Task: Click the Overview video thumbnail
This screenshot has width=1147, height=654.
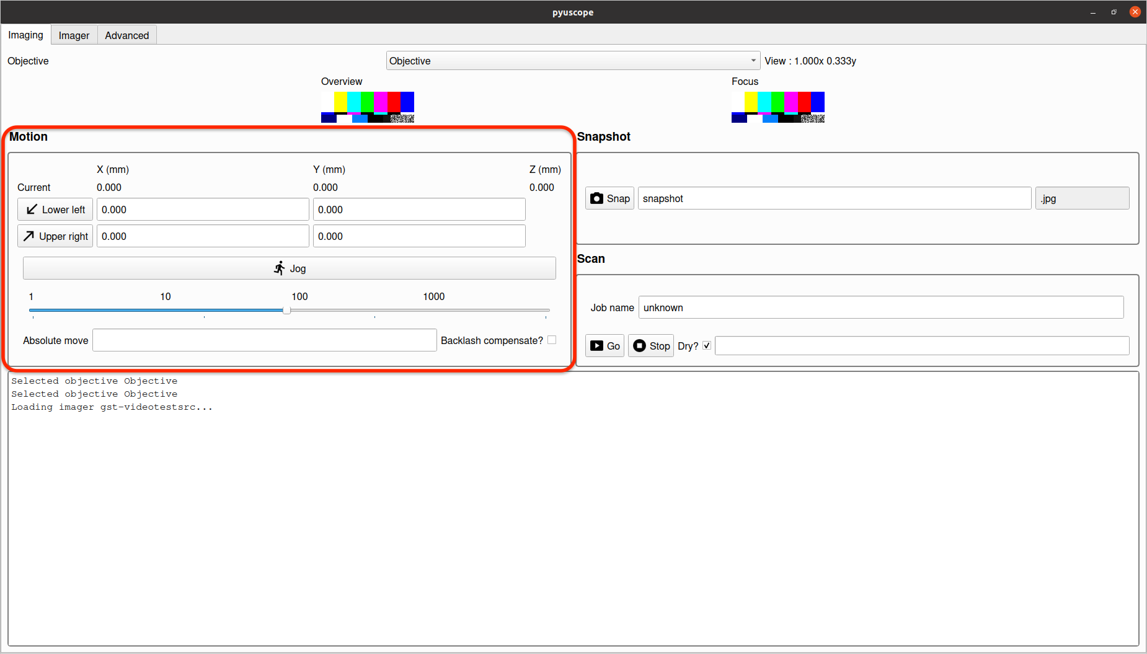Action: tap(368, 107)
